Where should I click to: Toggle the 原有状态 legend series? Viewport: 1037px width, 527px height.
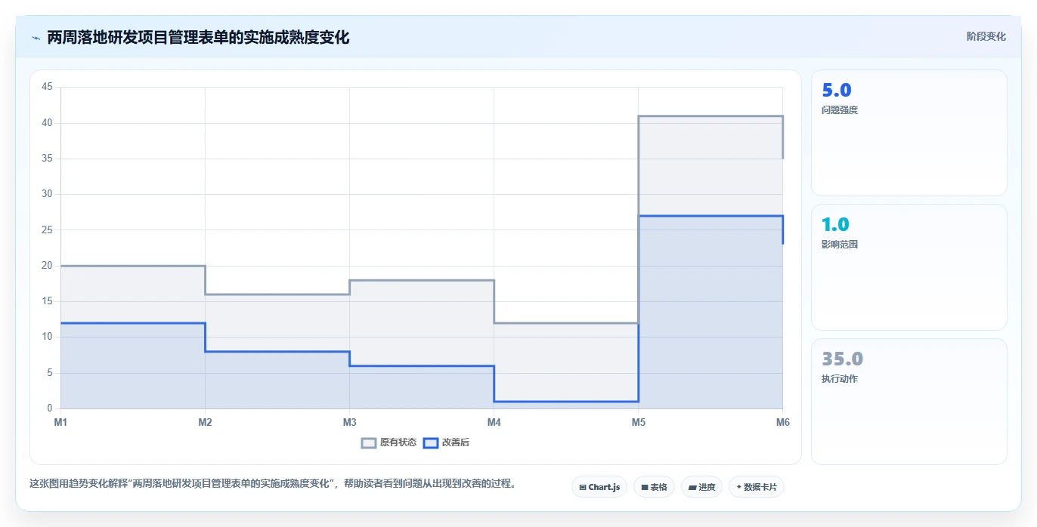pyautogui.click(x=388, y=442)
